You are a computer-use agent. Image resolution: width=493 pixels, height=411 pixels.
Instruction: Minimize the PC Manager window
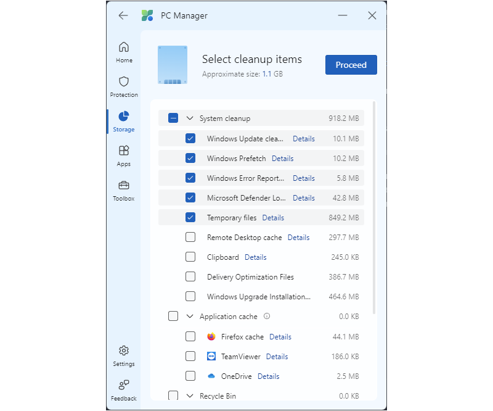click(343, 15)
